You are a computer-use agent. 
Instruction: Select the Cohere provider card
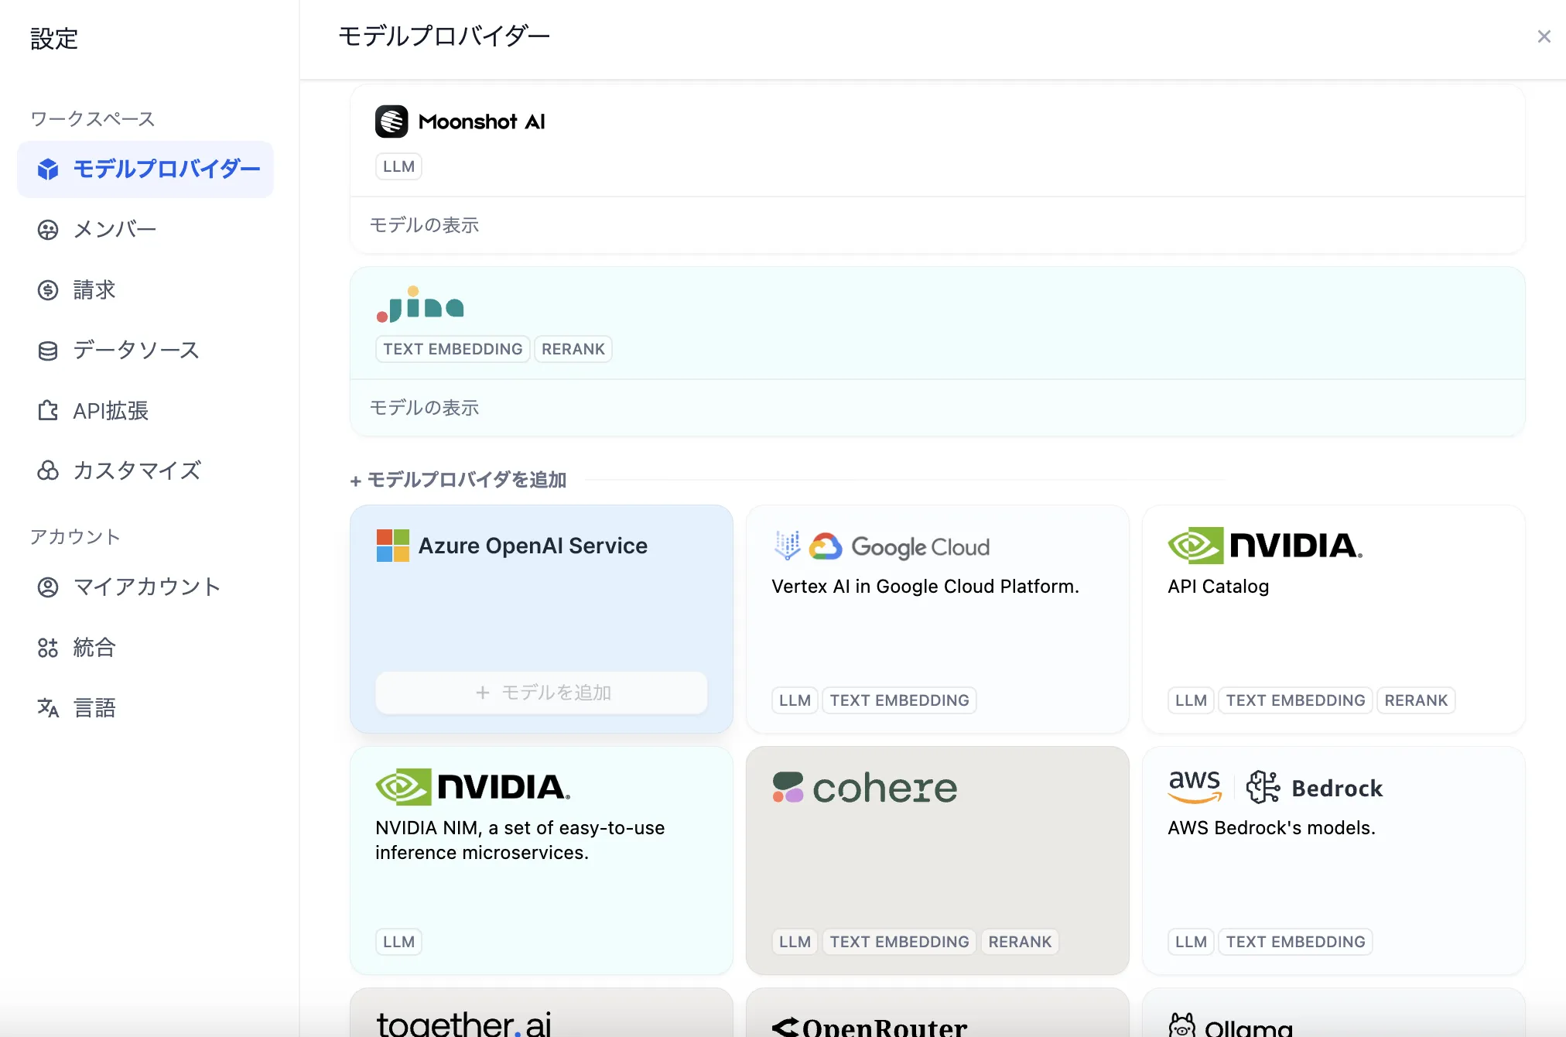click(x=937, y=859)
